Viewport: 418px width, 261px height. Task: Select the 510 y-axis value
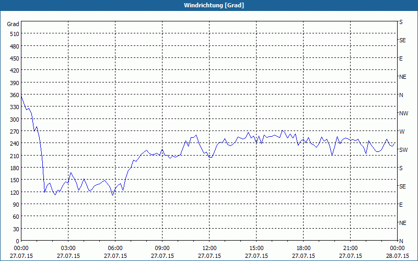[x=15, y=34]
